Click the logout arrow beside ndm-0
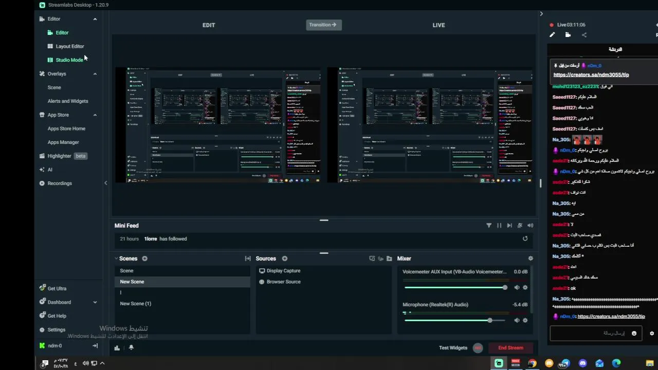The image size is (658, 370). (x=95, y=346)
